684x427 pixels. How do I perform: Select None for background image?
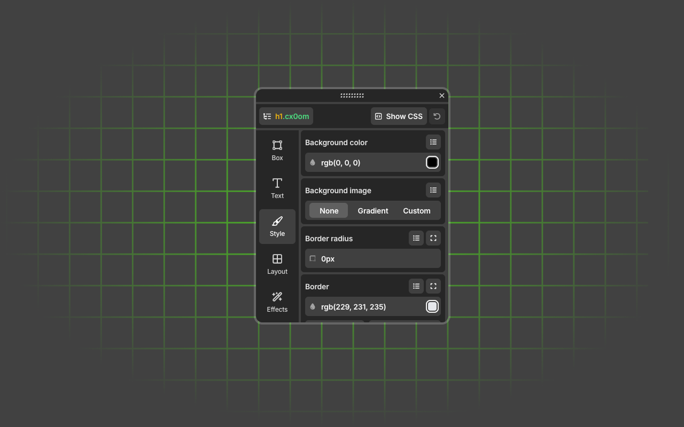tap(329, 211)
